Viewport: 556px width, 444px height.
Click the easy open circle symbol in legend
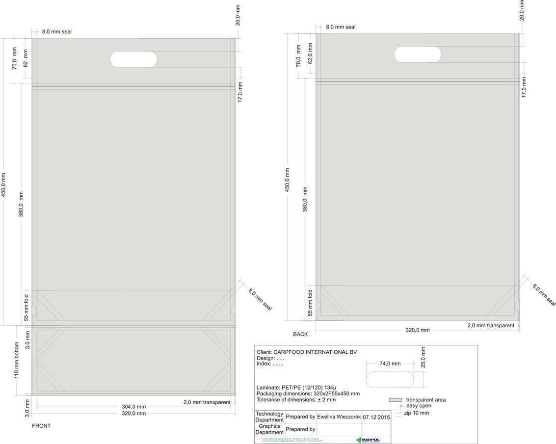(401, 406)
